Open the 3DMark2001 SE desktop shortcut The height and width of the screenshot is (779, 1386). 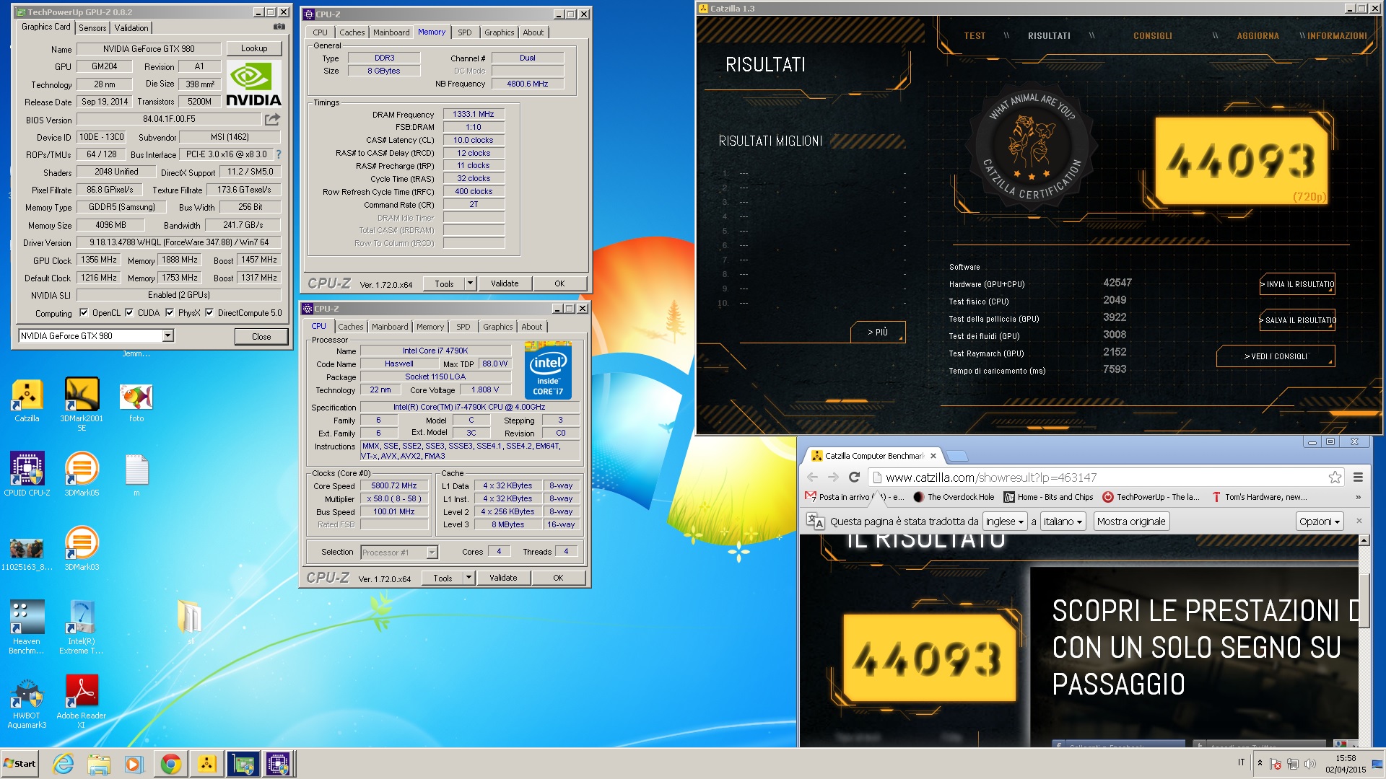tap(82, 405)
